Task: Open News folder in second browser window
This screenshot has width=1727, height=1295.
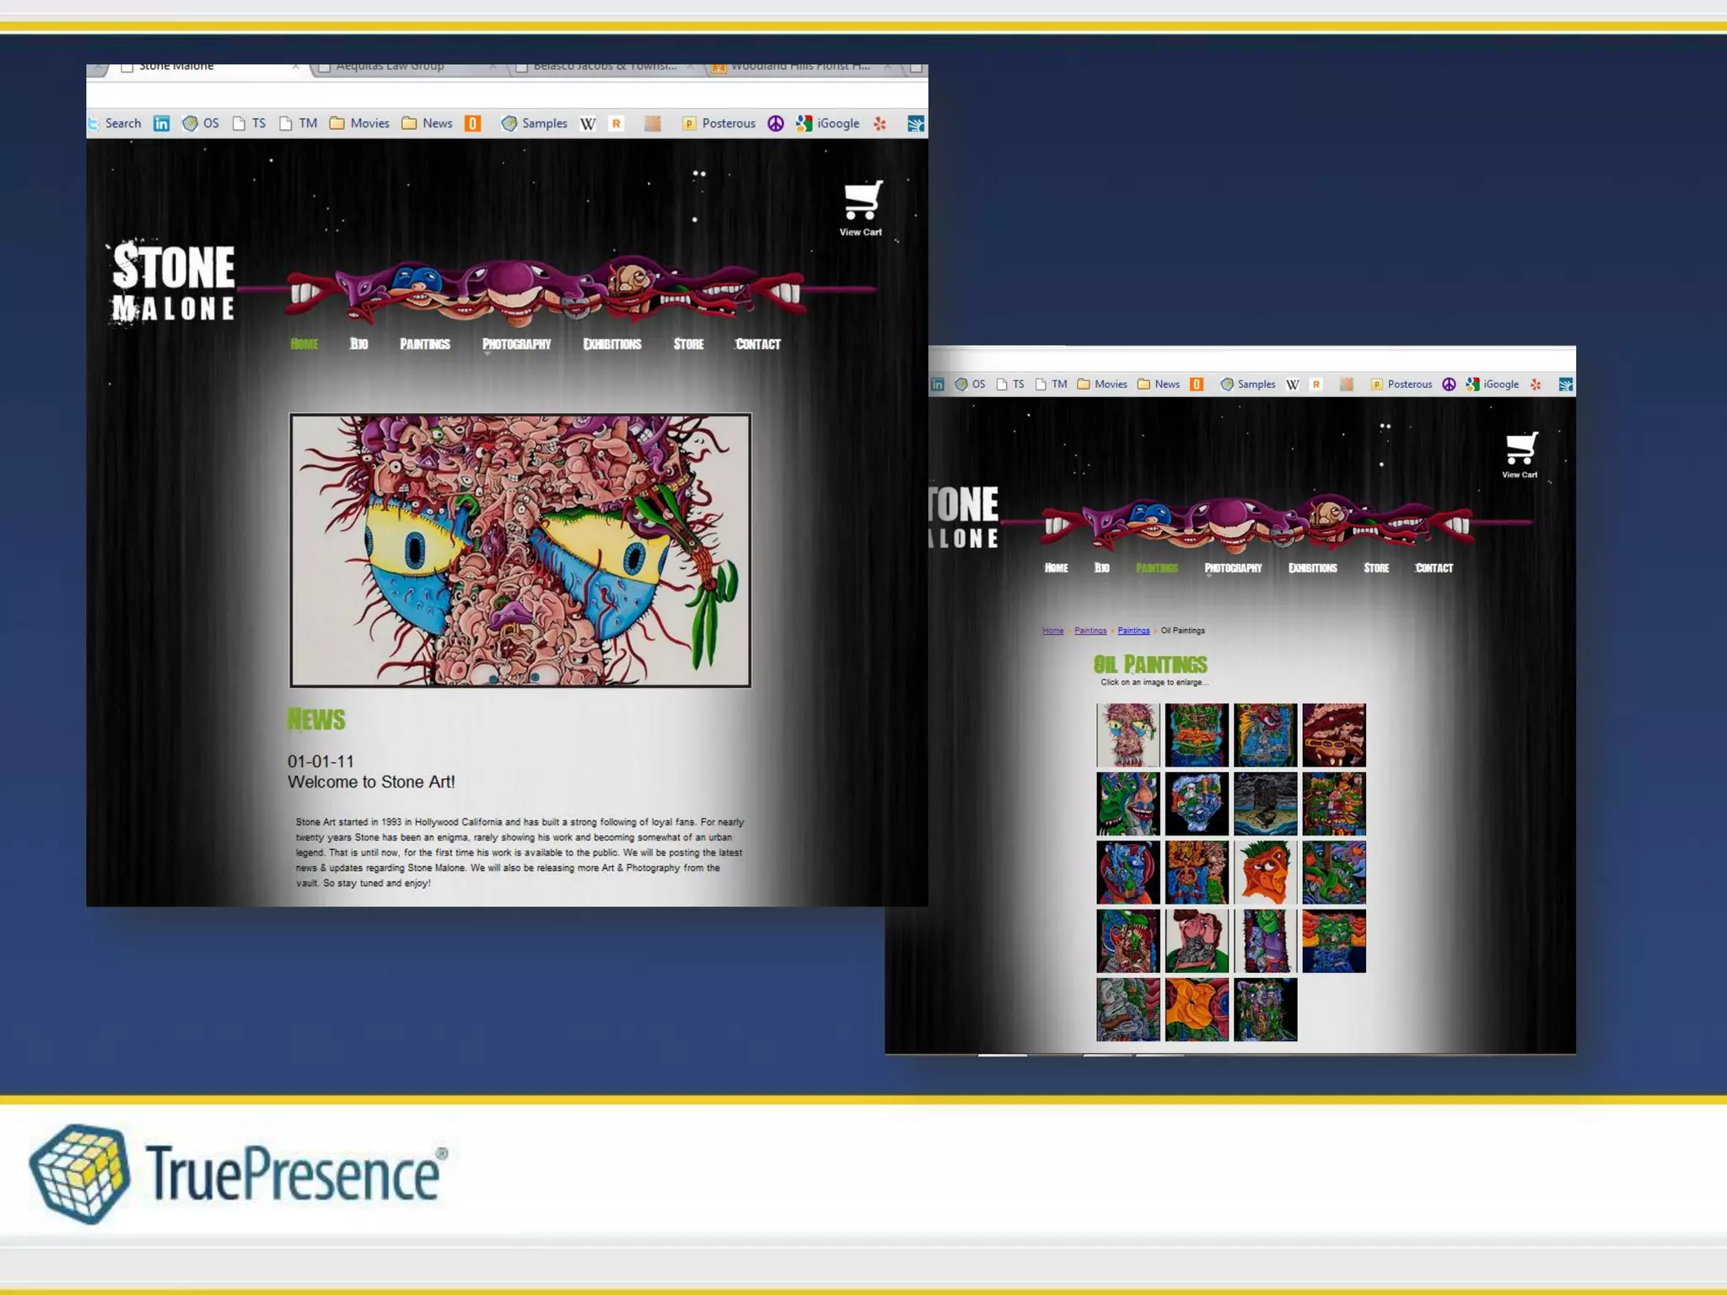Action: click(x=1158, y=384)
